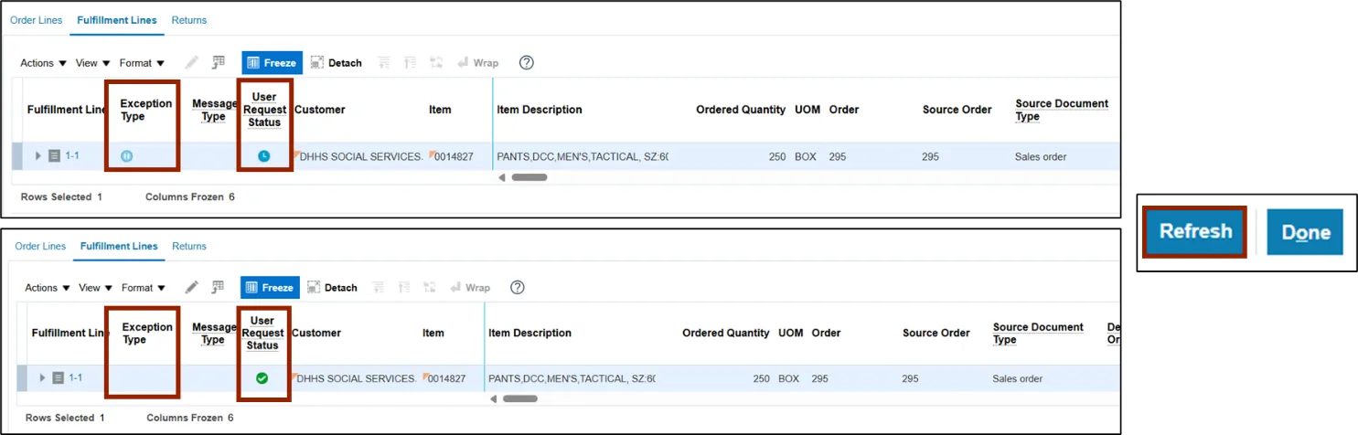Click Rows Selected 1 text in bottom panel
This screenshot has width=1358, height=435.
pos(65,418)
